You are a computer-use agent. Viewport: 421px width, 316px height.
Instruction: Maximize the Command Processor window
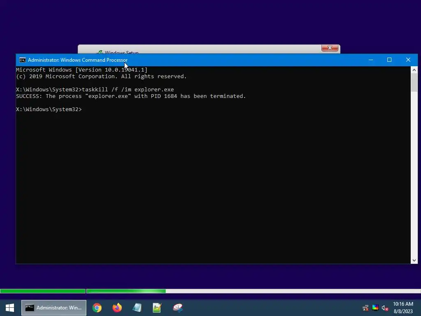pos(389,60)
